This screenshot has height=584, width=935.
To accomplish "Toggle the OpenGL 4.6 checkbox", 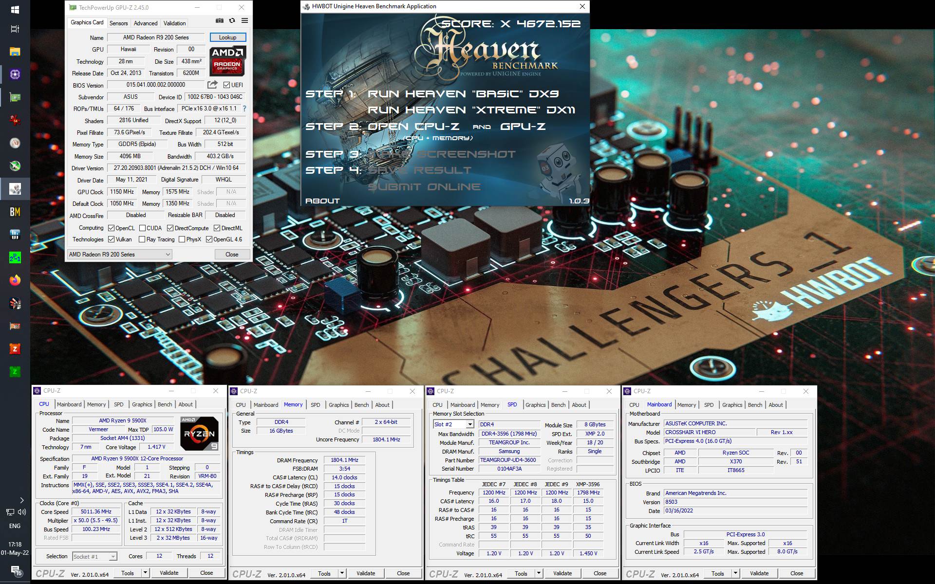I will point(209,239).
